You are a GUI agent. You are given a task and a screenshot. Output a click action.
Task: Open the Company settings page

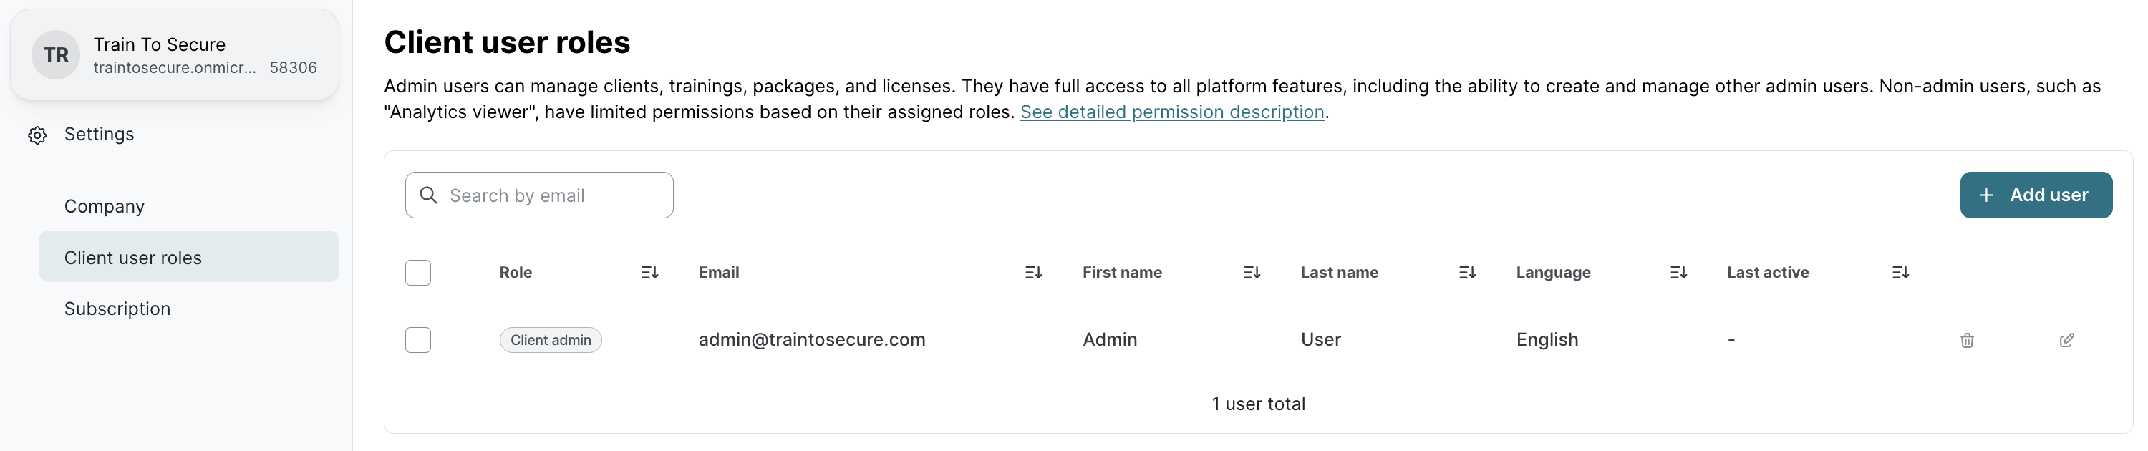pos(105,207)
